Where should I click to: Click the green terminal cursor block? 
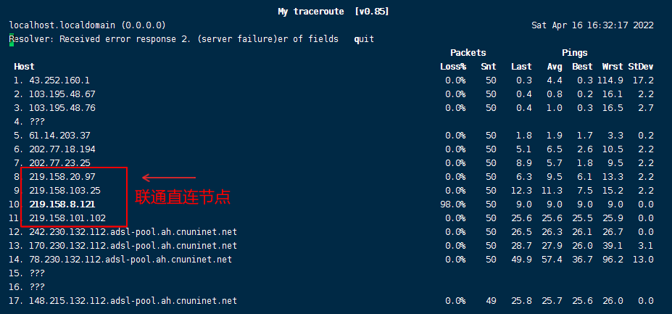[x=12, y=39]
